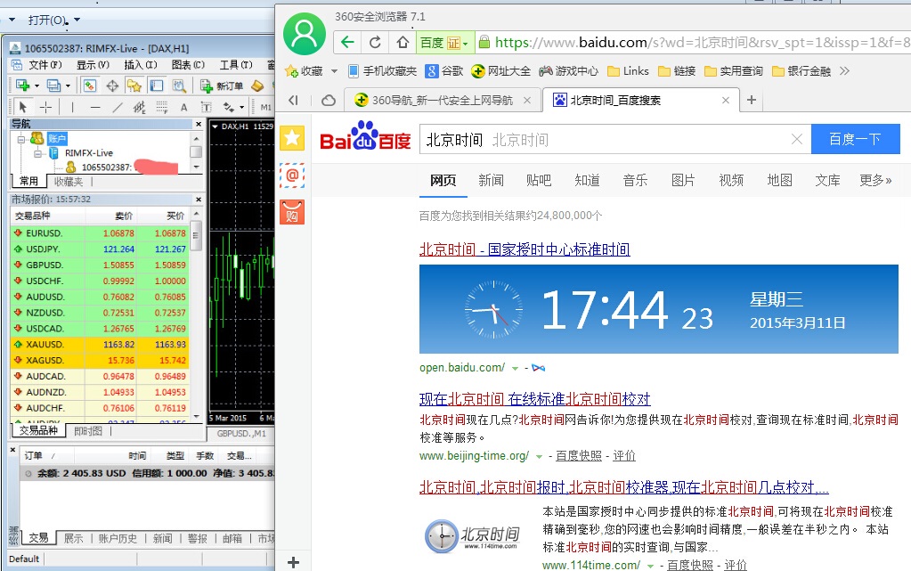Close the 市场报价 market watch panel
This screenshot has width=911, height=571.
tap(199, 200)
